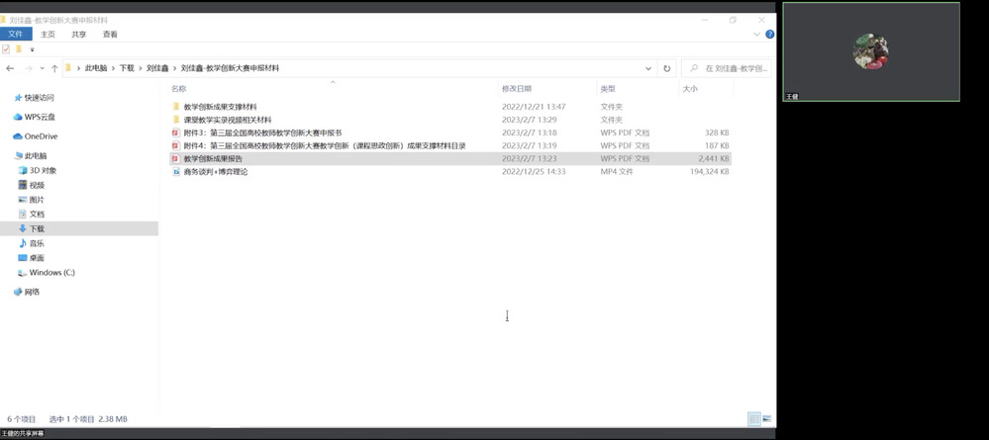Click 下载 in the address breadcrumb
The image size is (989, 440).
(x=127, y=69)
